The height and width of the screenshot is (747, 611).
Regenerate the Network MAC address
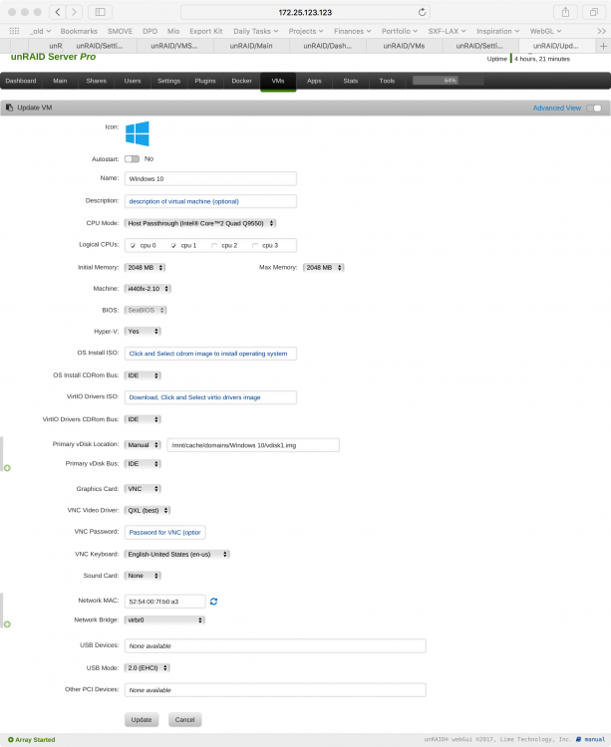[x=213, y=602]
